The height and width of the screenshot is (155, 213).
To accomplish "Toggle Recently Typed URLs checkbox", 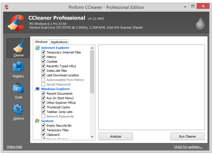I will coord(43,66).
